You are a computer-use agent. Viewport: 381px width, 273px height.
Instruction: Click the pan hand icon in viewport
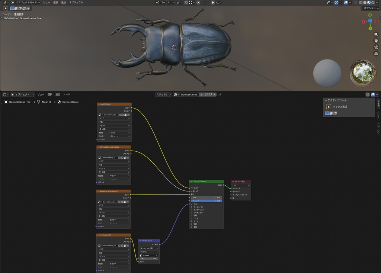pyautogui.click(x=376, y=41)
